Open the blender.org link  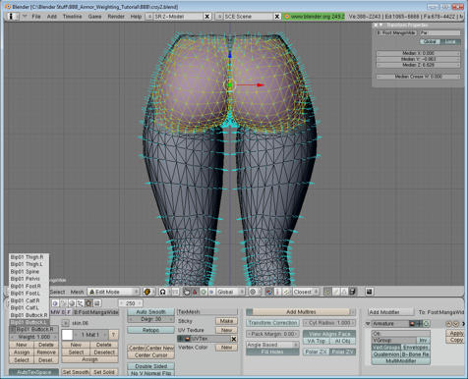pyautogui.click(x=315, y=17)
